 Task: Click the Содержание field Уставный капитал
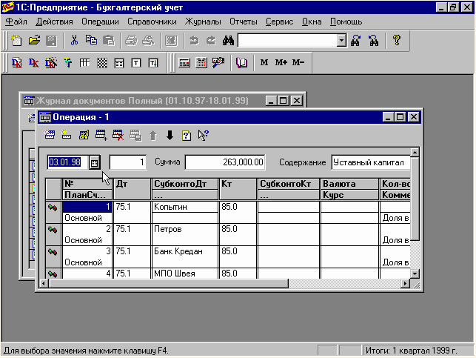pos(371,162)
